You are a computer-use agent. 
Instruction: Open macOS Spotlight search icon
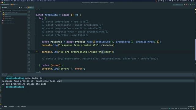[189, 1]
